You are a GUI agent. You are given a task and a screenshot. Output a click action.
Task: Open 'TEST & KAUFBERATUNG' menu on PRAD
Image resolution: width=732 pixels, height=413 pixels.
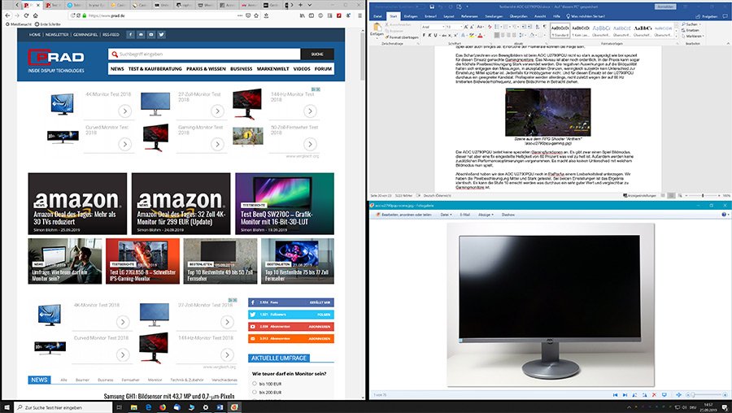coord(155,68)
